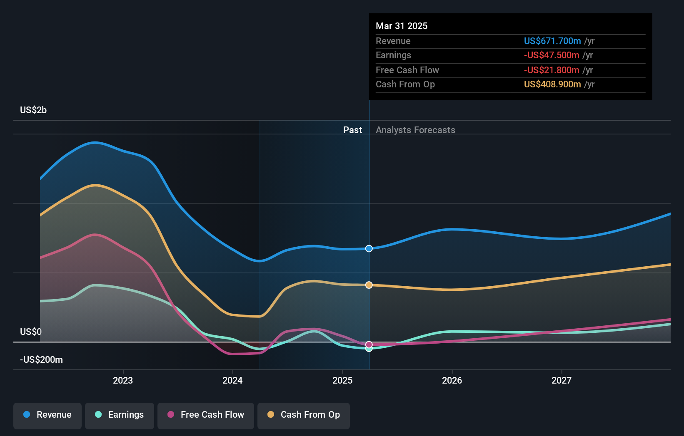Image resolution: width=684 pixels, height=436 pixels.
Task: Select the pink Free Cash Flow marker
Action: [368, 344]
